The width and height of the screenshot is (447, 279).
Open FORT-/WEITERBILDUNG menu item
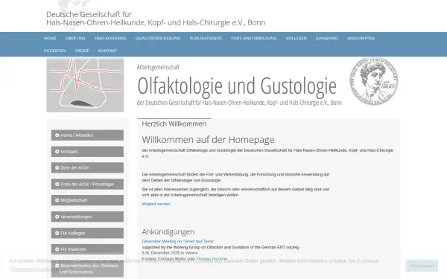254,38
